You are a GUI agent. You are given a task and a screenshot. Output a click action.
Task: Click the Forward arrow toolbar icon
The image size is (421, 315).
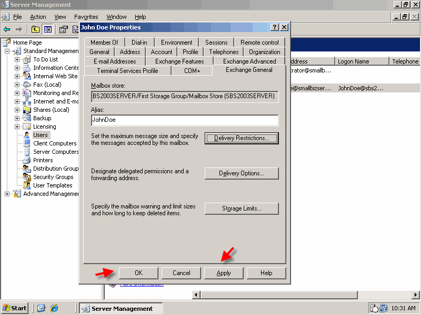coord(19,29)
